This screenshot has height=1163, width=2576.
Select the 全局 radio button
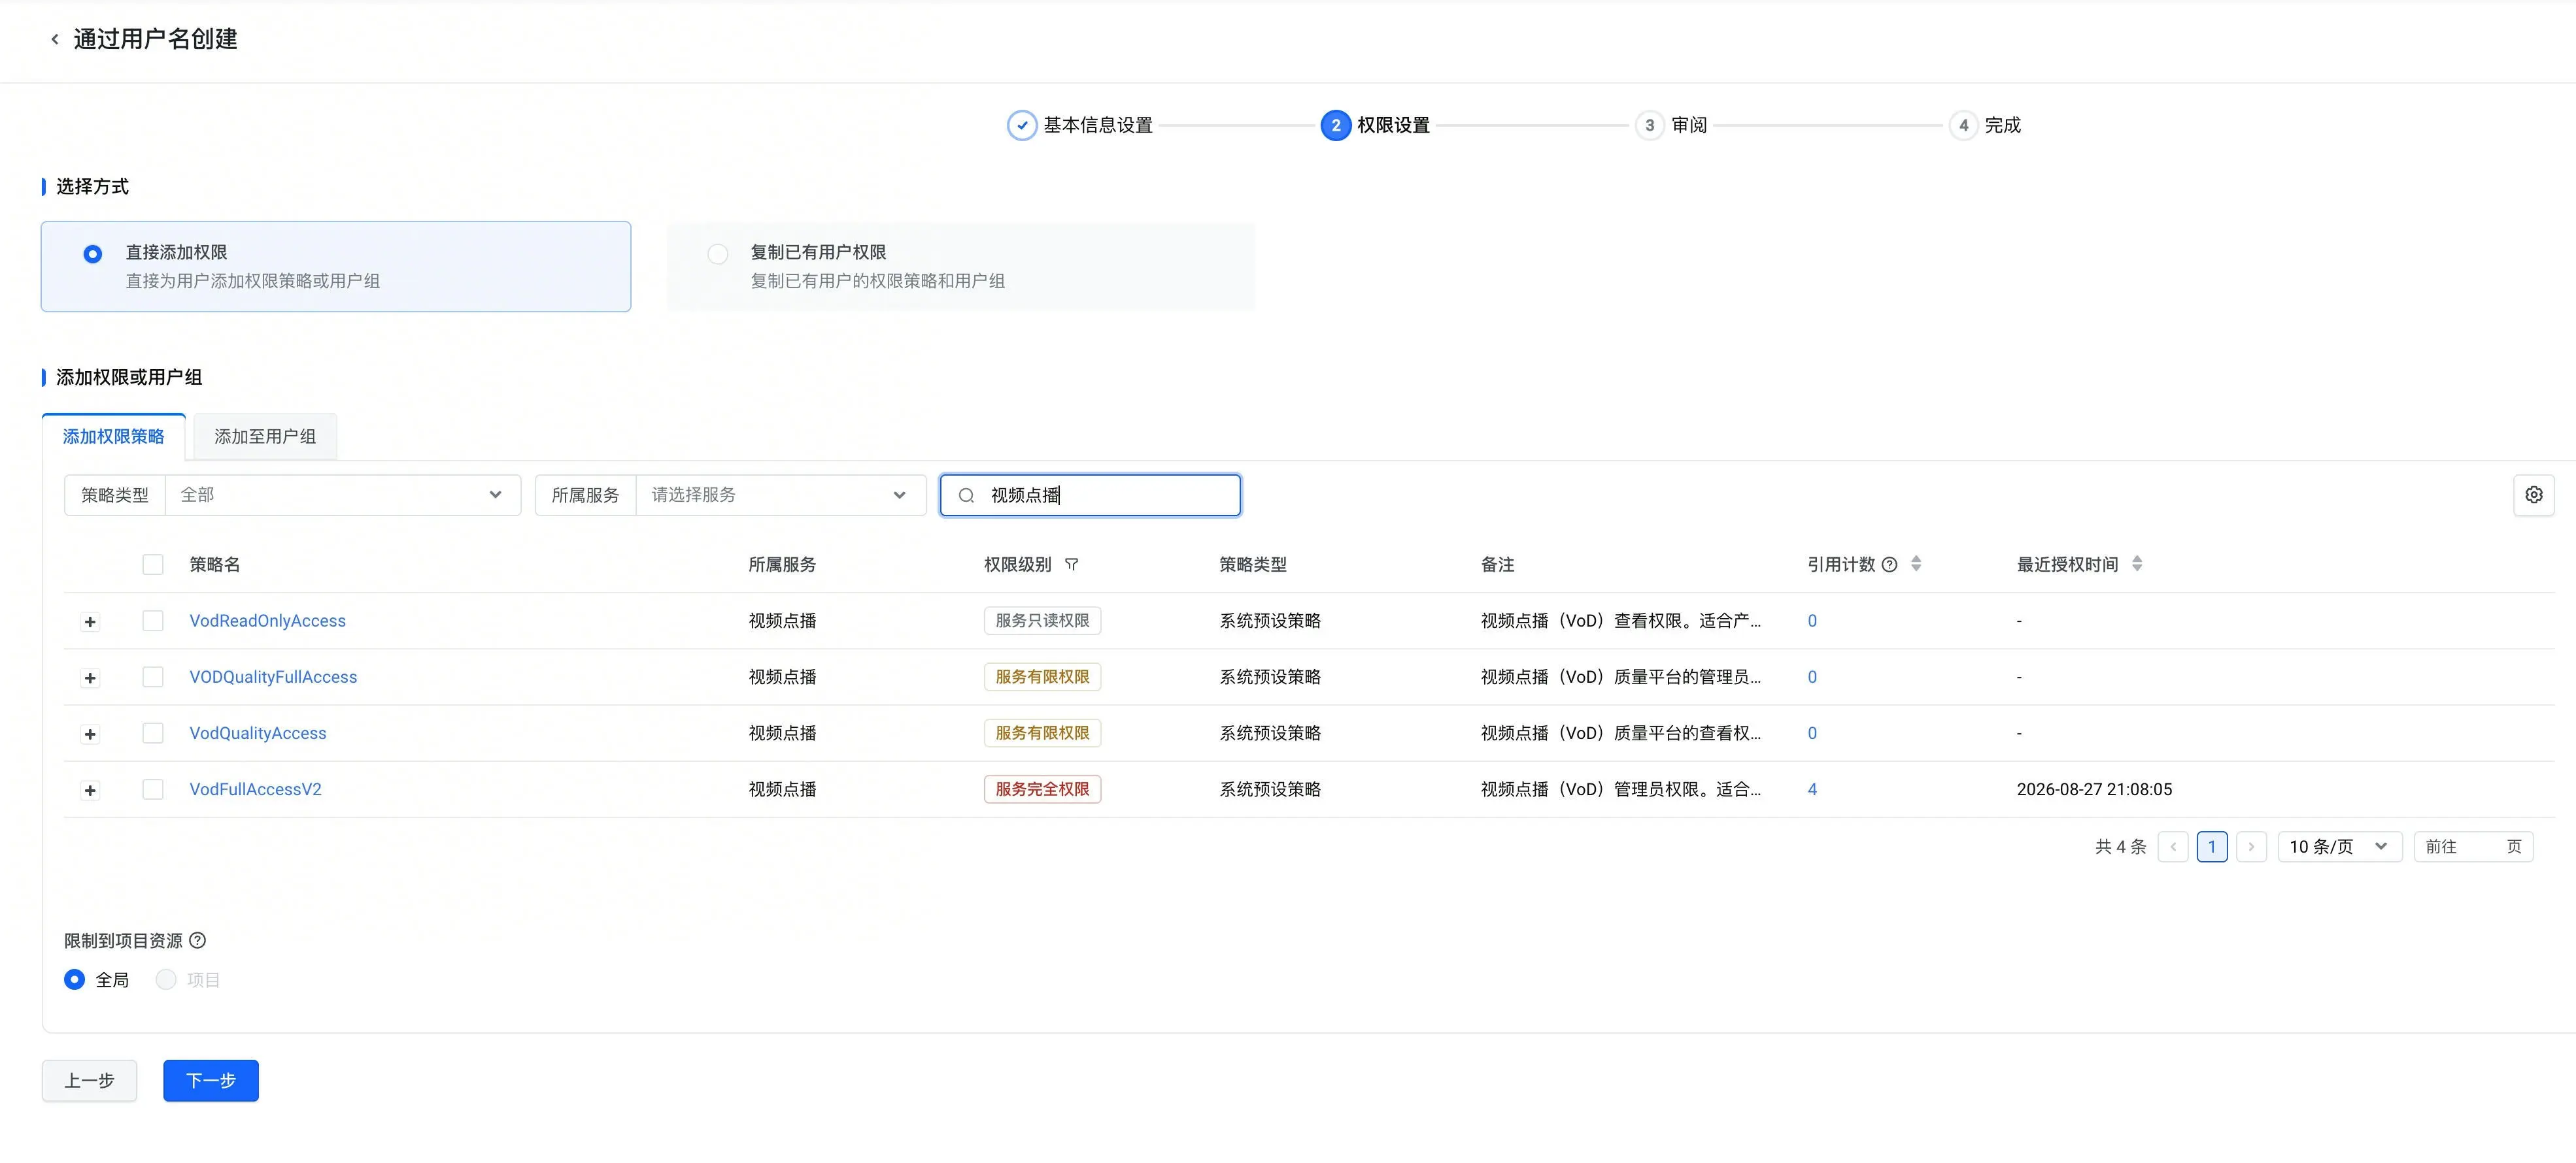(x=74, y=979)
